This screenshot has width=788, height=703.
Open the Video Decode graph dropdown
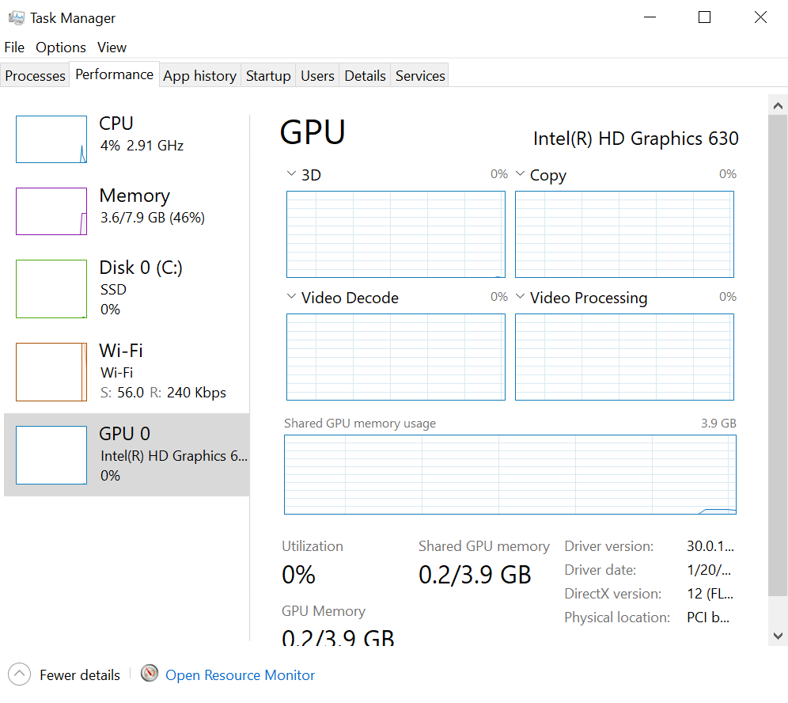tap(291, 298)
